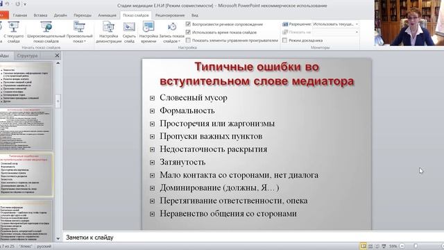The width and height of the screenshot is (444, 250).
Task: Open Customize Quick Access Toolbar dropdown
Action: click(25, 4)
